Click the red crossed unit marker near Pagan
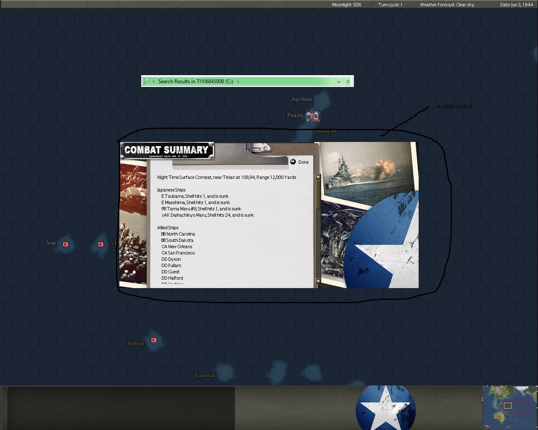Image resolution: width=538 pixels, height=430 pixels. (319, 121)
